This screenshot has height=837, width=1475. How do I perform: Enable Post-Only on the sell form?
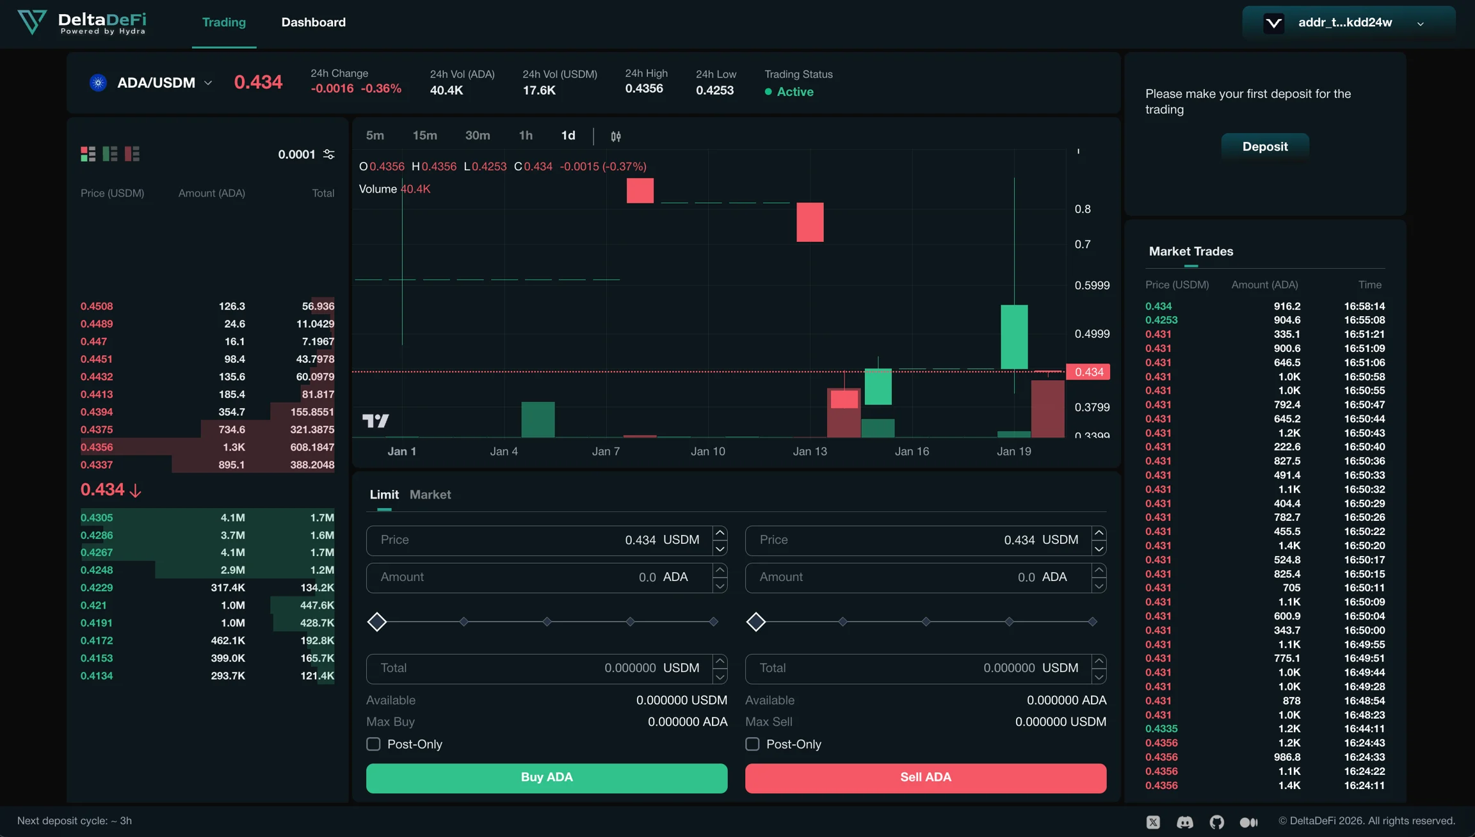click(x=752, y=744)
